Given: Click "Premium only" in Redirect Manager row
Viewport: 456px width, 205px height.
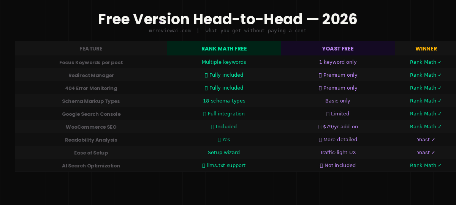Looking at the screenshot, I should click(x=338, y=75).
